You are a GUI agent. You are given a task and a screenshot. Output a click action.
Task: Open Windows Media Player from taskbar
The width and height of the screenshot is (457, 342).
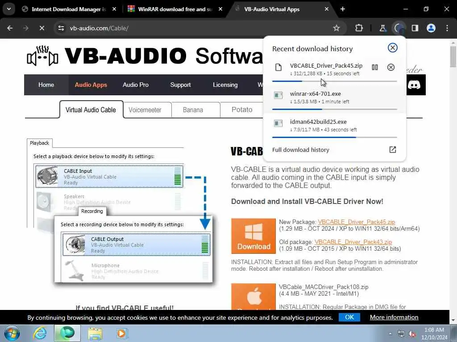tap(121, 333)
